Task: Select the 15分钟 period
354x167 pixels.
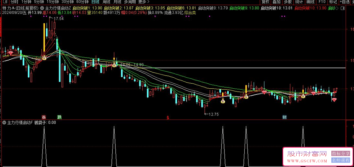Action: (x=53, y=2)
